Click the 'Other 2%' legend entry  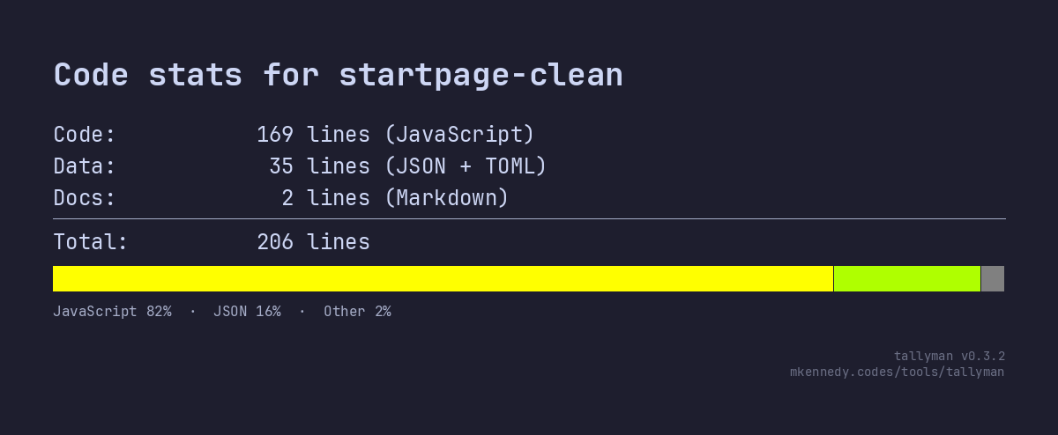click(x=357, y=311)
